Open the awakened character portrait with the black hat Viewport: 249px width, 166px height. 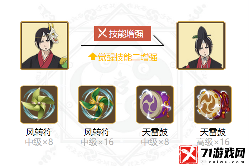[x=201, y=46]
